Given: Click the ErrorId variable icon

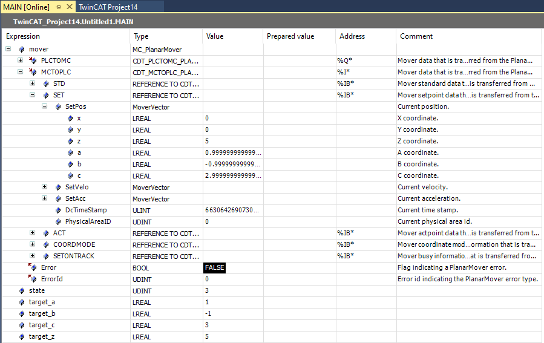Looking at the screenshot, I should click(x=33, y=279).
